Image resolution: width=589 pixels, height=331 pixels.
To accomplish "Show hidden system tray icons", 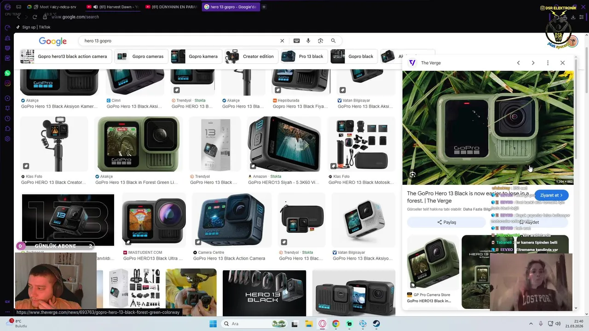I will coord(531,324).
